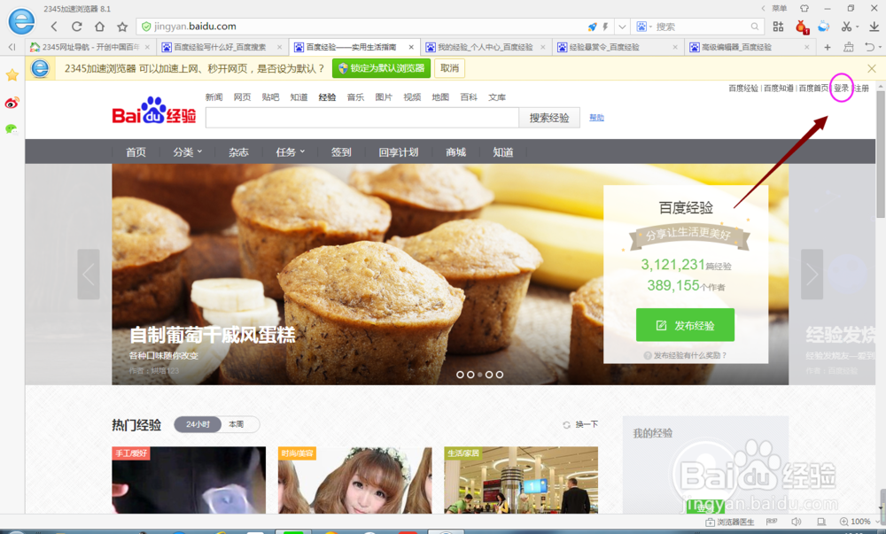Open the favorites star in left sidebar
Screen dimensions: 886x534
point(12,74)
